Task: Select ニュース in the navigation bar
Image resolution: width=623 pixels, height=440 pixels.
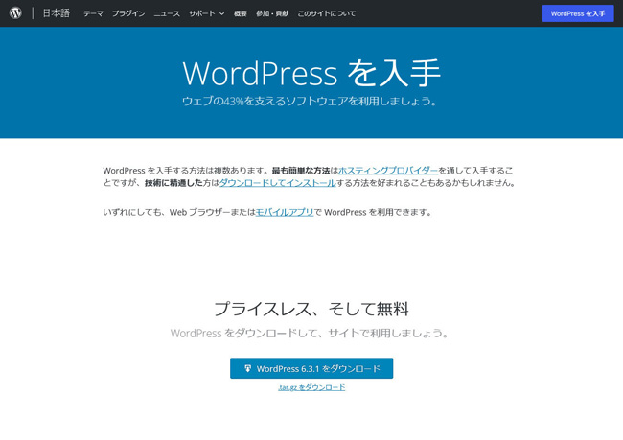Action: point(167,13)
